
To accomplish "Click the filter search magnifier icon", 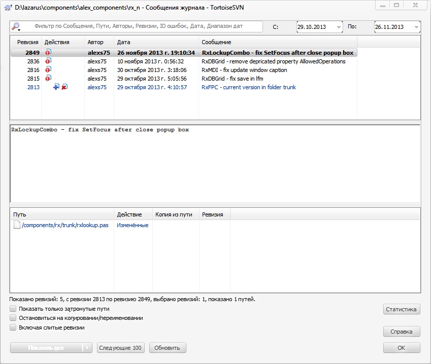I will tap(16, 26).
